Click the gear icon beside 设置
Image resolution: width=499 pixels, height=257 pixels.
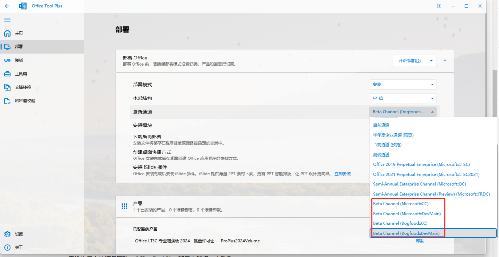pyautogui.click(x=7, y=234)
